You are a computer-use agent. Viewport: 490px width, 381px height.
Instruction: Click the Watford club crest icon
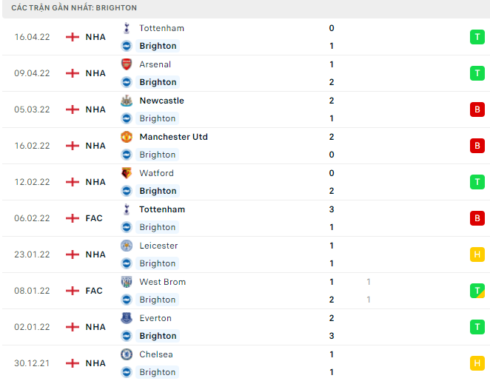127,173
